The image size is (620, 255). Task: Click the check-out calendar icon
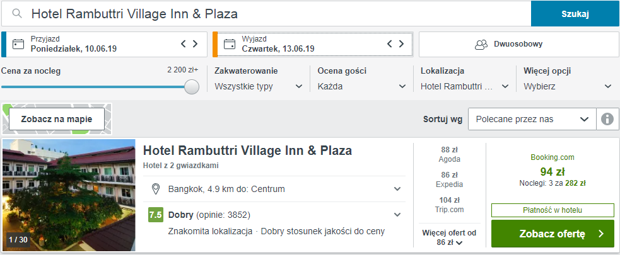(230, 44)
